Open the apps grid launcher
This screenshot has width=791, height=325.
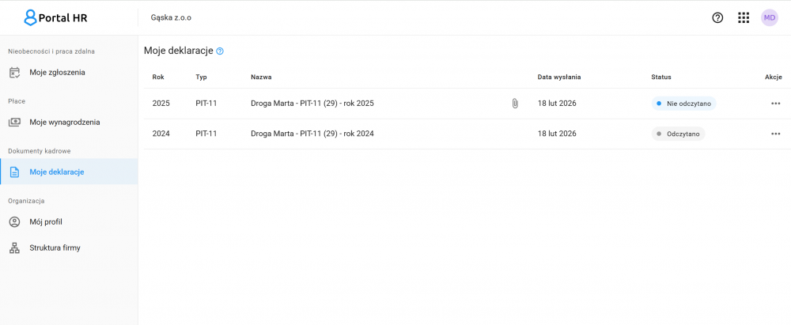[x=744, y=17]
